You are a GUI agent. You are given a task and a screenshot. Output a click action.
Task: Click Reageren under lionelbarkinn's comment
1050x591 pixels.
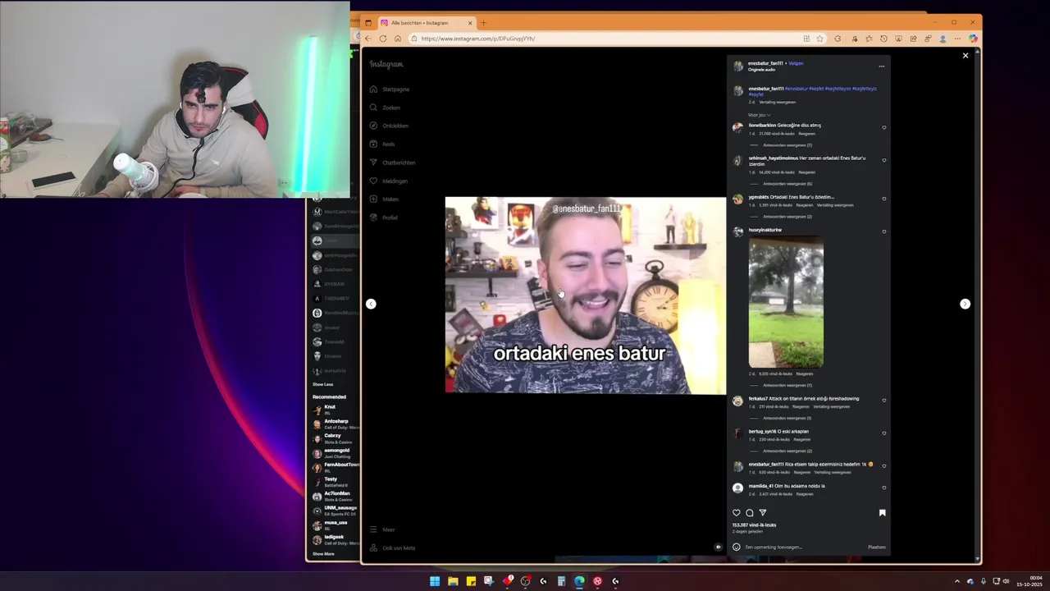tap(806, 133)
